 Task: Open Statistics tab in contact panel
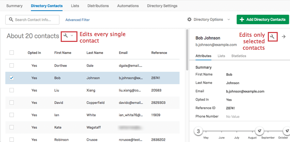(x=238, y=56)
